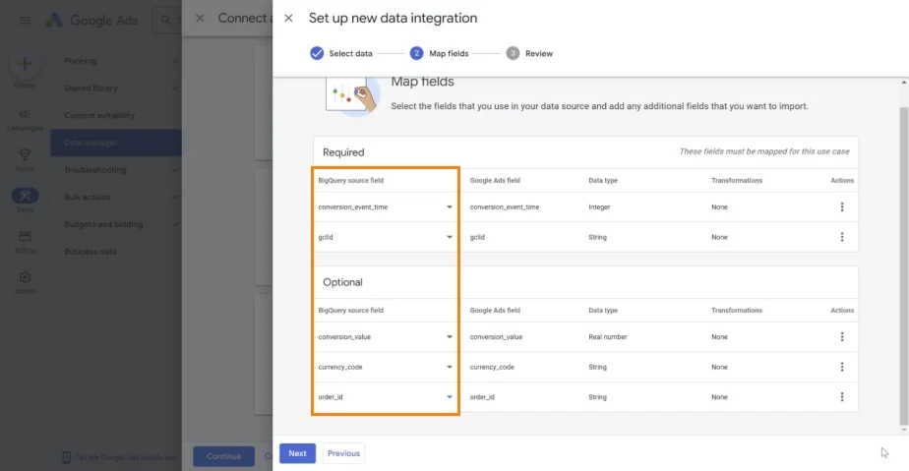
Task: Click the Tools icon in left rail
Action: 25,196
